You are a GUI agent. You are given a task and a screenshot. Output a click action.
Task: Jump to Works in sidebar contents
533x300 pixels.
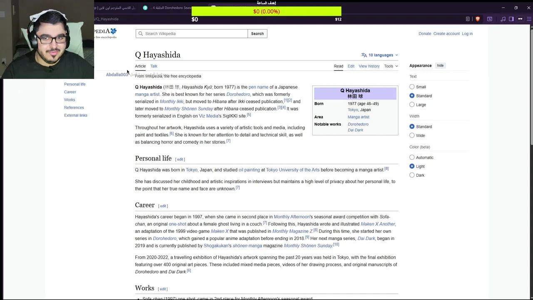70,100
